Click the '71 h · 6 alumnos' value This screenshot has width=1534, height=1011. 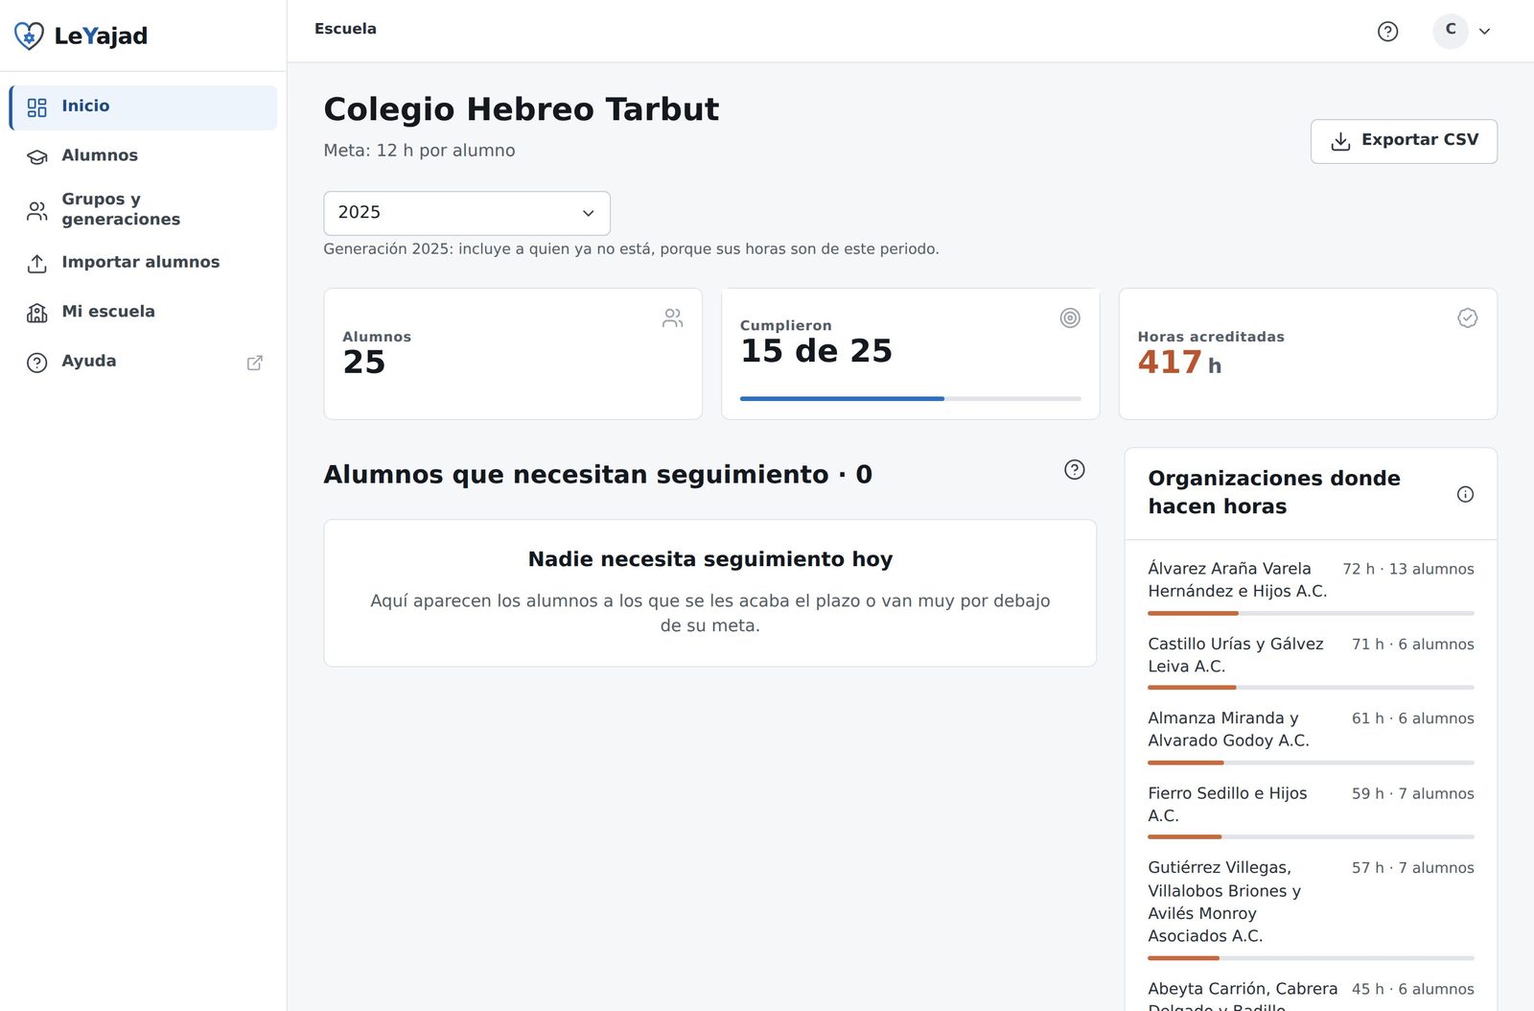tap(1412, 644)
